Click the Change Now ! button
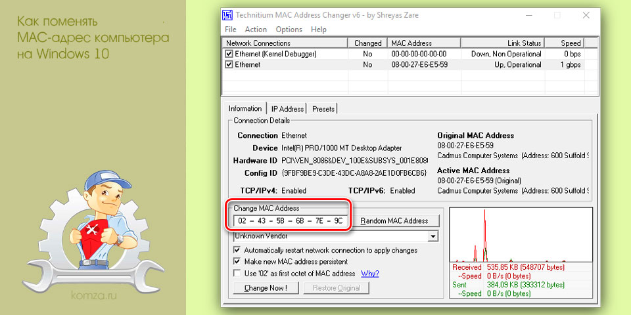631x315 pixels. tap(266, 287)
